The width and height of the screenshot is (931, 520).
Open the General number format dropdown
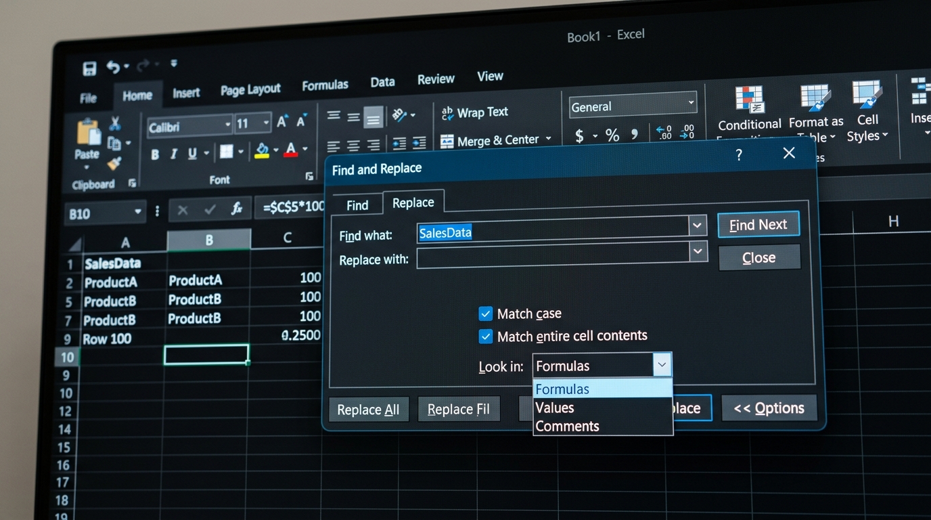coord(691,103)
